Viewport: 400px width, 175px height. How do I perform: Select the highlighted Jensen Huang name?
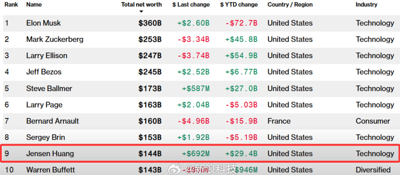pos(50,154)
